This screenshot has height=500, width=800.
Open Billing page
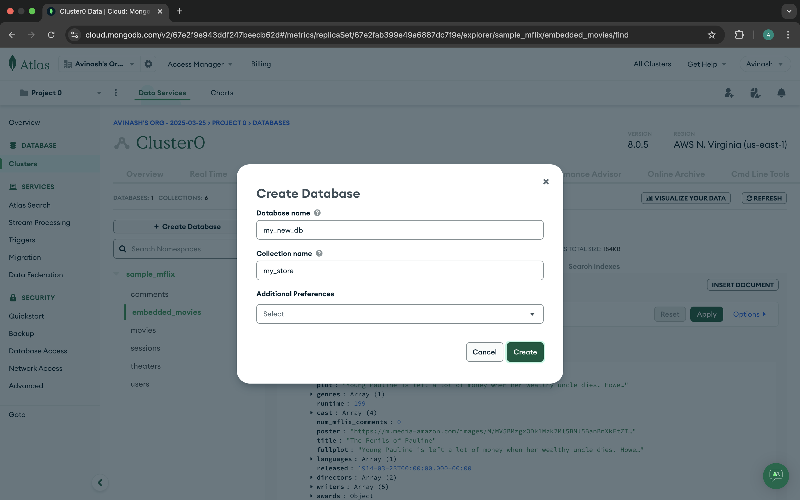pos(261,64)
